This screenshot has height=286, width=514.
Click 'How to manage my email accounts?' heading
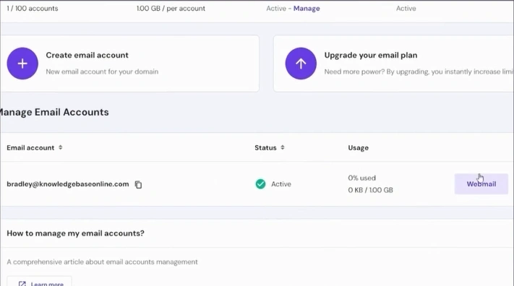(x=75, y=233)
